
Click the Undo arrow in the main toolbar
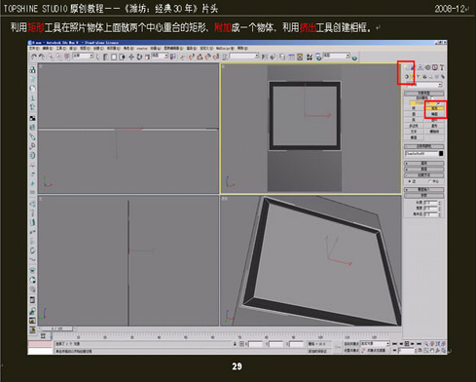(34, 57)
